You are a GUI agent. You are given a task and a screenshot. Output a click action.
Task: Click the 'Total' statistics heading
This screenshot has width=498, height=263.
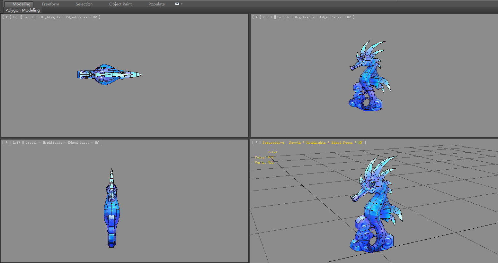click(272, 152)
